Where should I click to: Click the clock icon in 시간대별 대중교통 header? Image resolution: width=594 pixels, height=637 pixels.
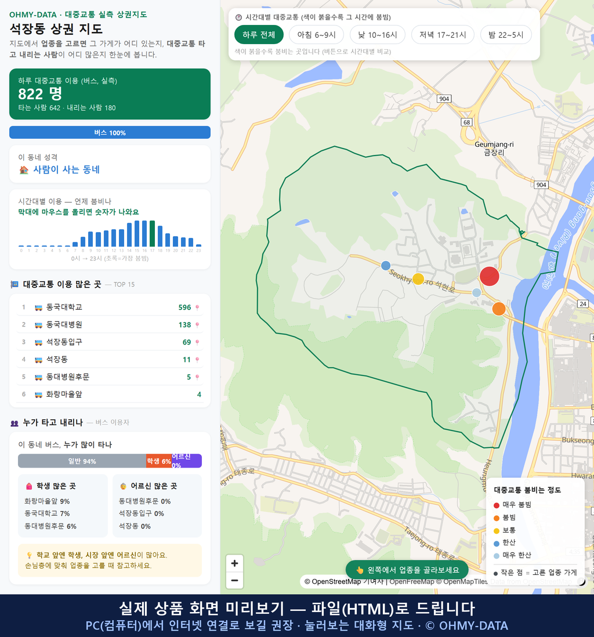239,17
